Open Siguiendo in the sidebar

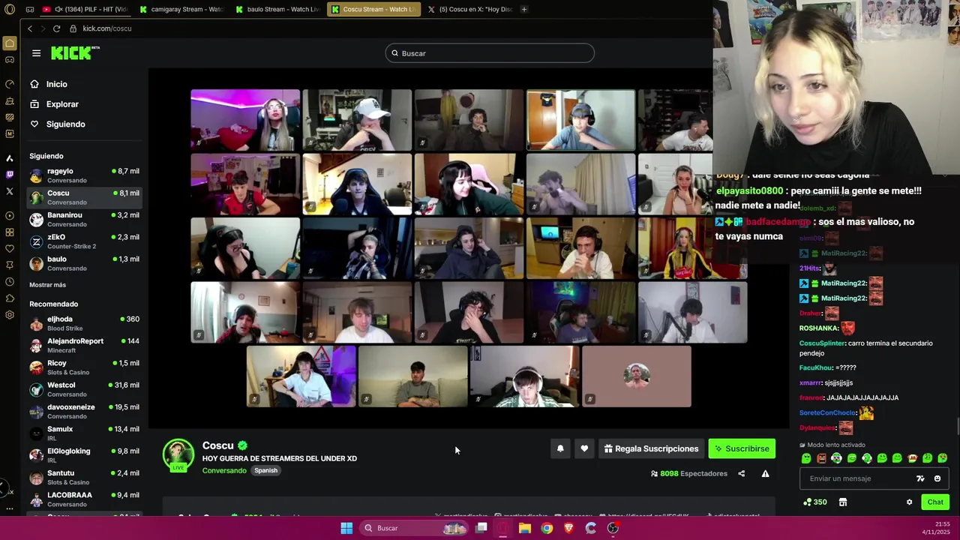[x=65, y=124]
